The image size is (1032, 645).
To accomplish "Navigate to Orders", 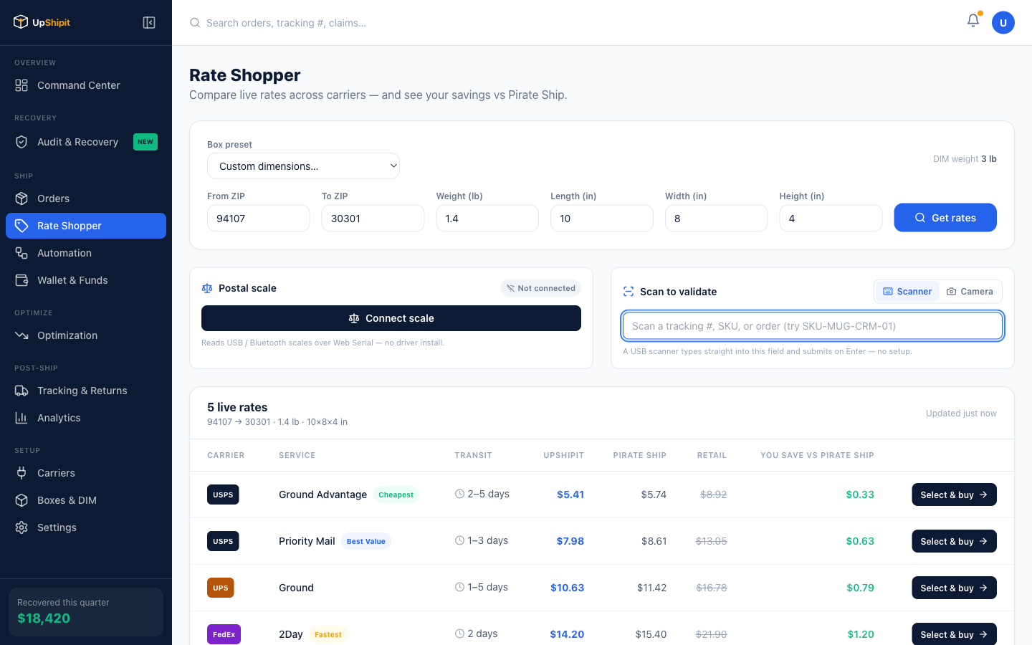I will [x=86, y=199].
